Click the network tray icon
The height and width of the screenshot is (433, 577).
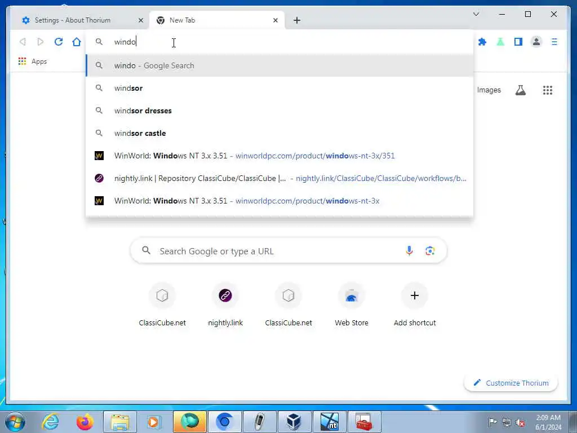point(507,422)
